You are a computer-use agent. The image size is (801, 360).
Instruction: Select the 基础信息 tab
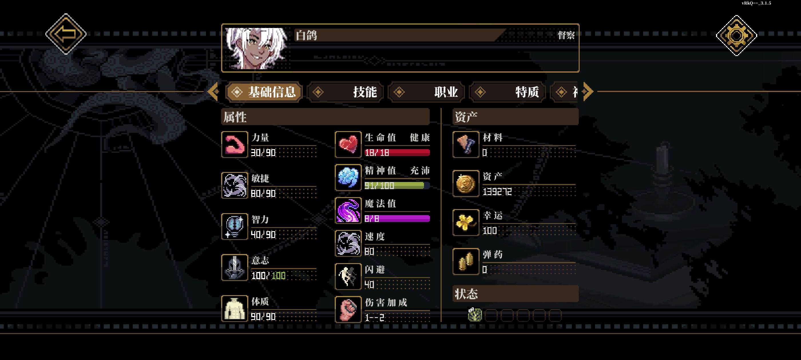[264, 92]
